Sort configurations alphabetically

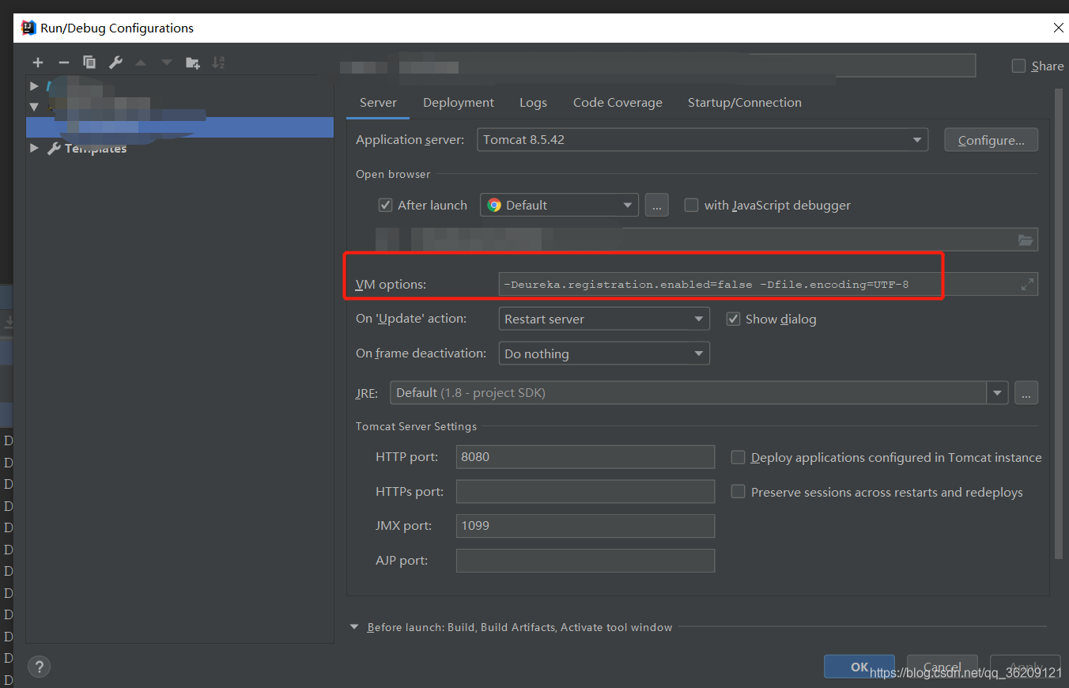(218, 62)
